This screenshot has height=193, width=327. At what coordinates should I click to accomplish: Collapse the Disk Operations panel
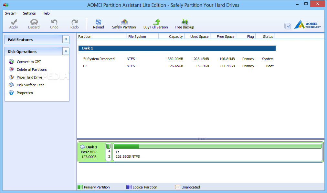66,51
